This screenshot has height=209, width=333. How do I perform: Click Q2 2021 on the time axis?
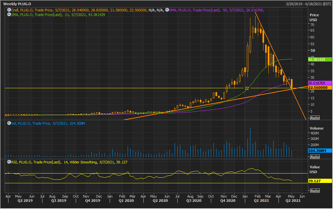293,201
